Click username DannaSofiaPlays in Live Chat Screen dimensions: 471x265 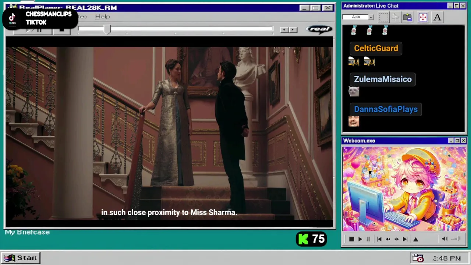(x=386, y=109)
